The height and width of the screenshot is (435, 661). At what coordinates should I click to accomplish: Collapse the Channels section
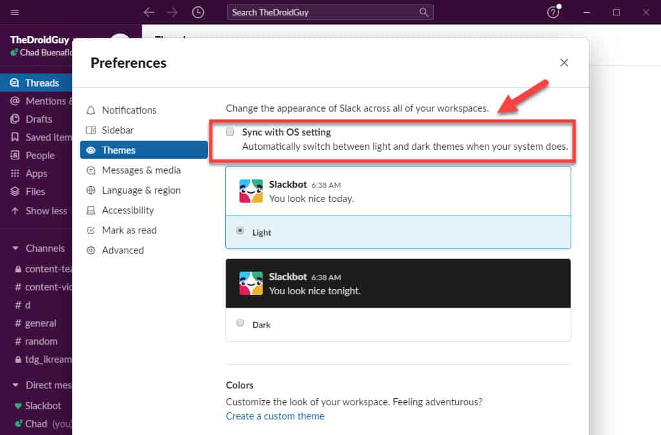[15, 248]
